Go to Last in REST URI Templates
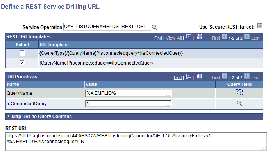Image resolution: width=268 pixels, height=153 pixels. coord(255,38)
